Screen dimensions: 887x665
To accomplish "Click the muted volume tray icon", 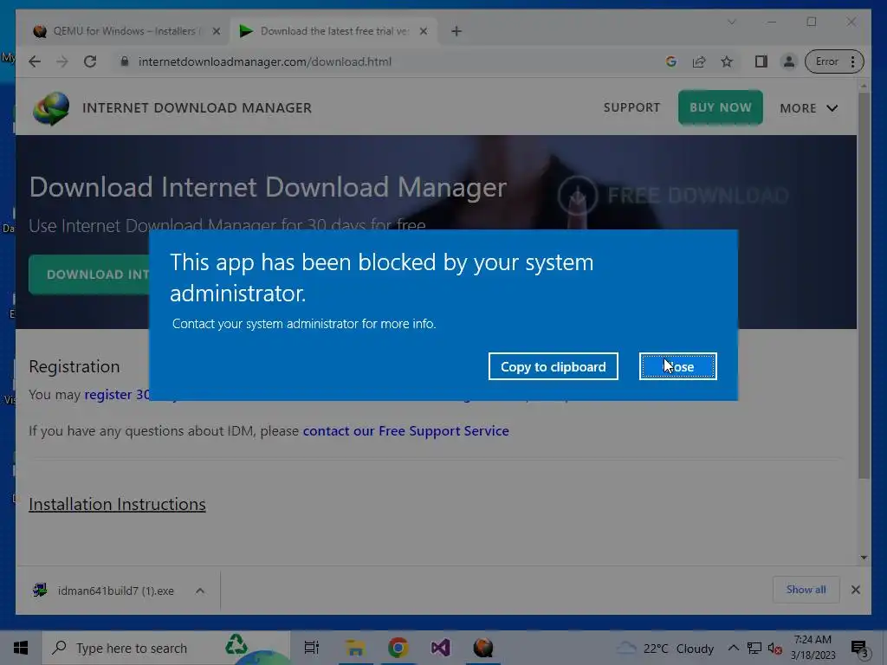I will [775, 648].
